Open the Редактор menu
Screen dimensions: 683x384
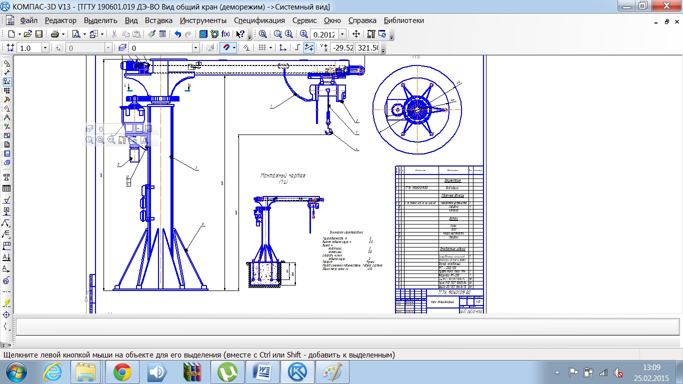click(60, 20)
